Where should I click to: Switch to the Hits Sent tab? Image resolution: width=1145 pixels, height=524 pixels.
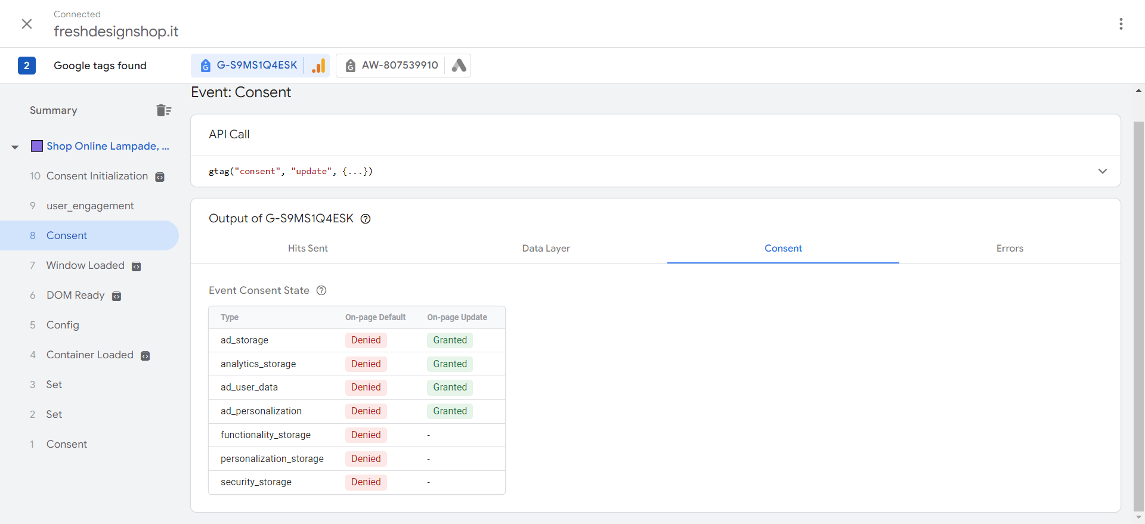pos(308,249)
